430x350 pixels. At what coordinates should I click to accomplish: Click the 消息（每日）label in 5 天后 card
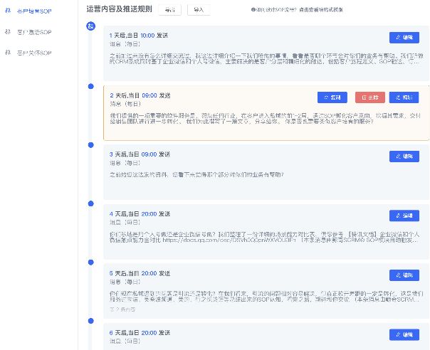point(125,282)
